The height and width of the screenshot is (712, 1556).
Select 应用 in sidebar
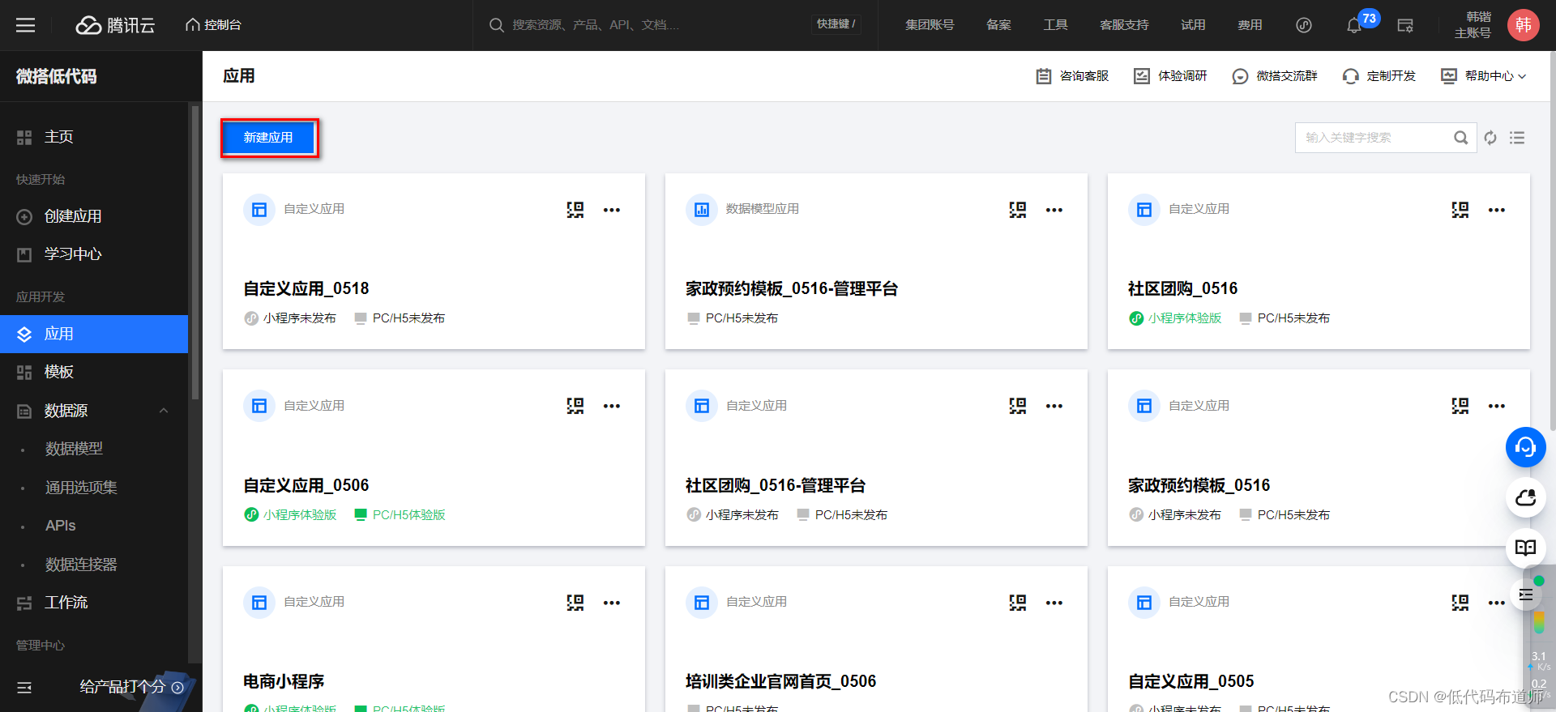(x=94, y=334)
